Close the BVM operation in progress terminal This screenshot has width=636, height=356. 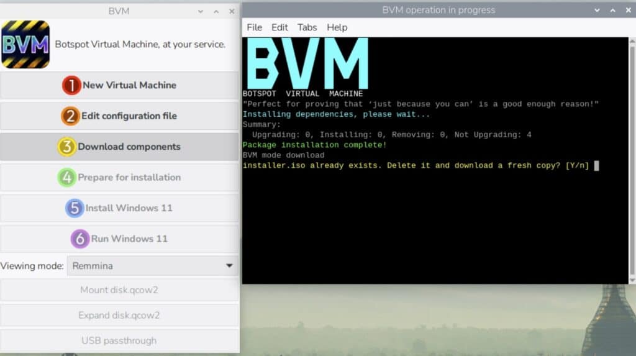[627, 11]
